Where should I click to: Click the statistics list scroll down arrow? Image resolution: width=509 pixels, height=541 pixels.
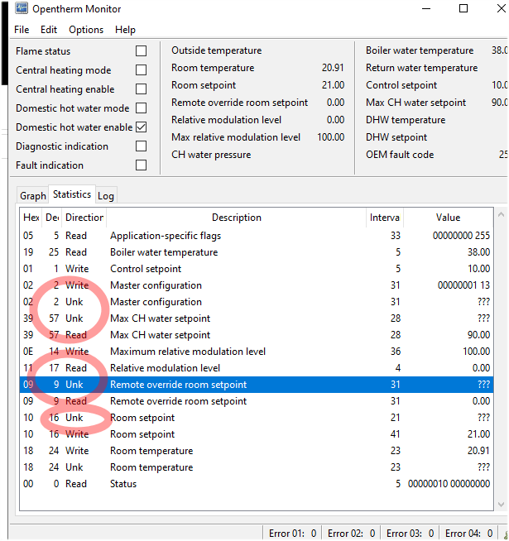pos(501,505)
